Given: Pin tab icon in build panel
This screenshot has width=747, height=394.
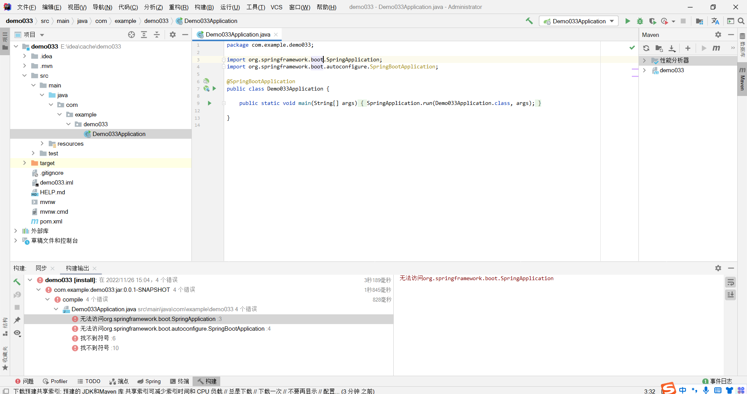Looking at the screenshot, I should [x=17, y=320].
